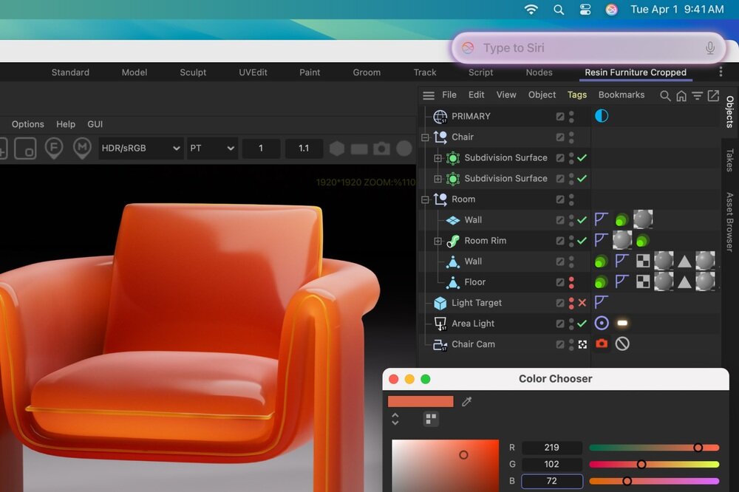Click the red camera tag on Chair Cam

602,344
